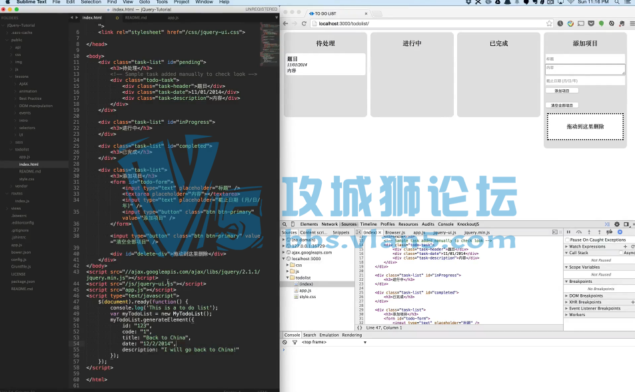Viewport: 635px width, 392px height.
Task: Open README.md tab in Sublime Text
Action: point(136,18)
